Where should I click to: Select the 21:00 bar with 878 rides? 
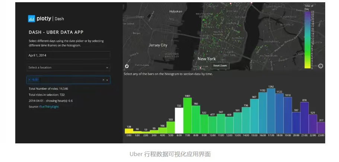(304, 118)
